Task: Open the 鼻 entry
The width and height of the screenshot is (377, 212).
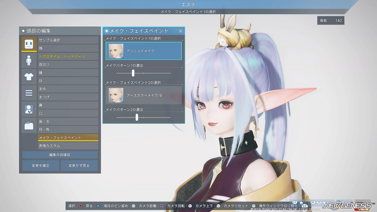Action: coord(68,105)
